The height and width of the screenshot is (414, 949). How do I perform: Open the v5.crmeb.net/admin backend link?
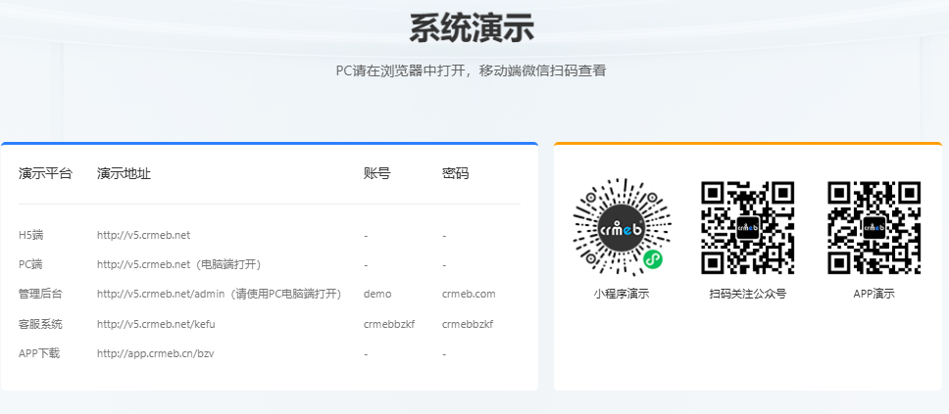click(x=161, y=294)
